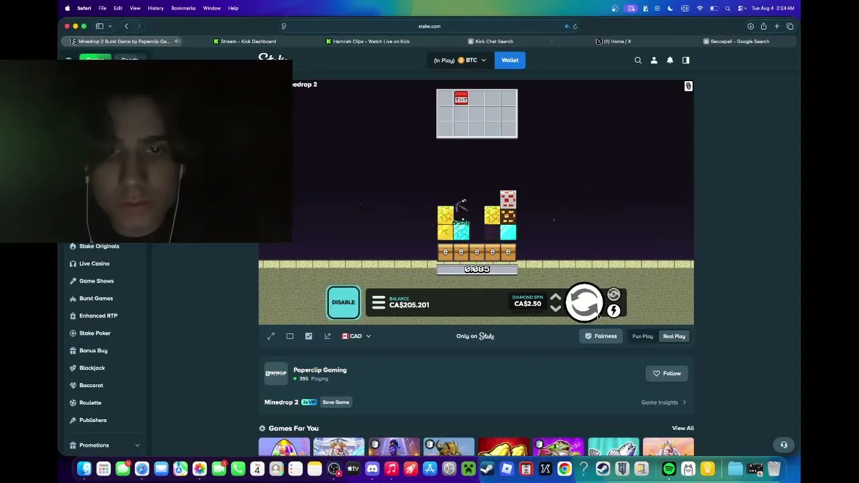Open the Bookmarks menu

[183, 8]
